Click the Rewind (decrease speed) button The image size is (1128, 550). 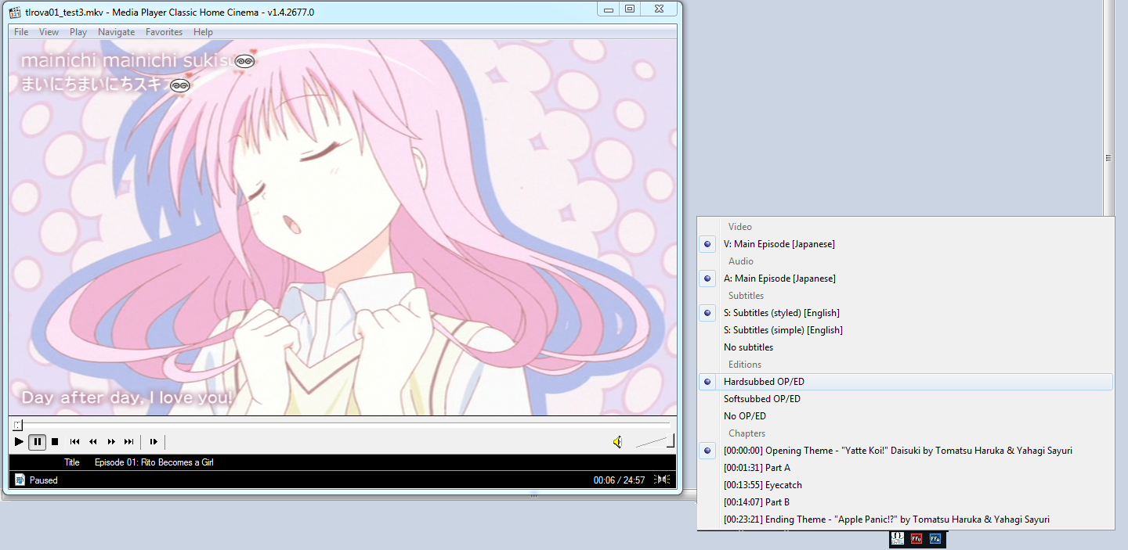(x=93, y=442)
